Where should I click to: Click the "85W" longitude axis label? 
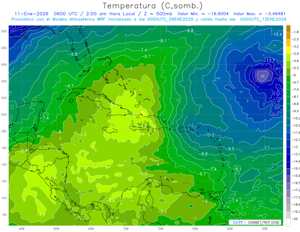click(56, 229)
